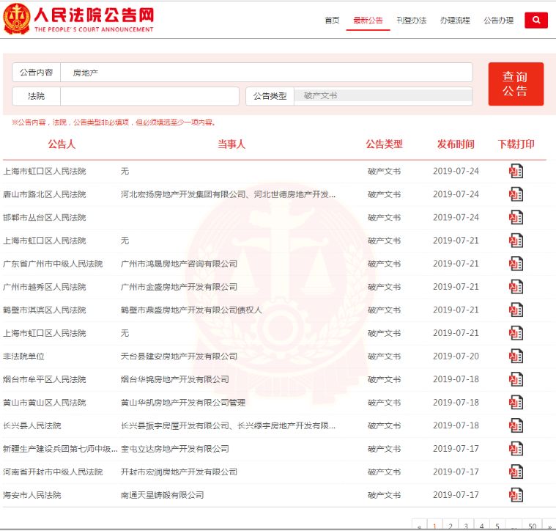Click the red search magnifier icon
The image size is (556, 531).
point(536,21)
